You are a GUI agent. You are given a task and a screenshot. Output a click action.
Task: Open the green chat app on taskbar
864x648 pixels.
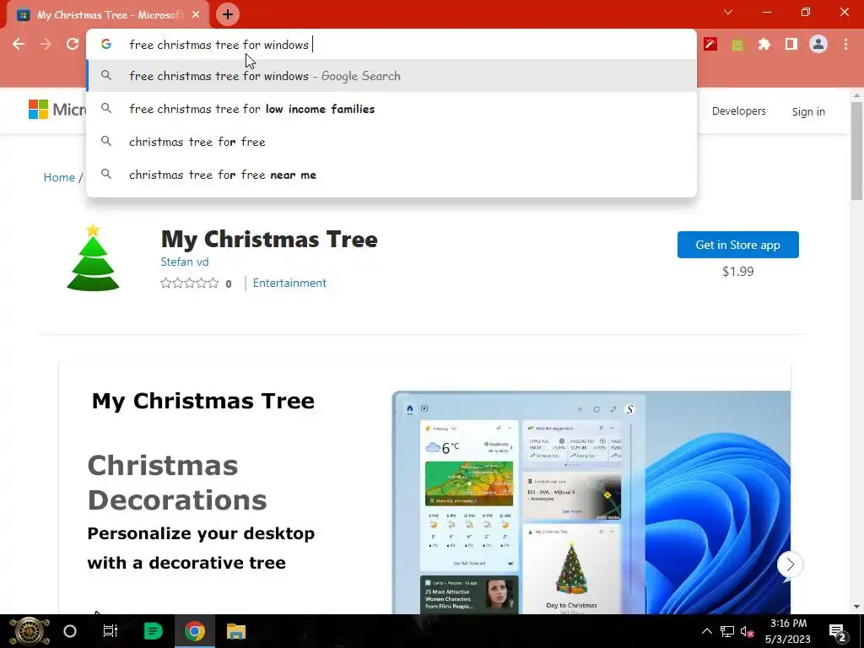coord(153,631)
